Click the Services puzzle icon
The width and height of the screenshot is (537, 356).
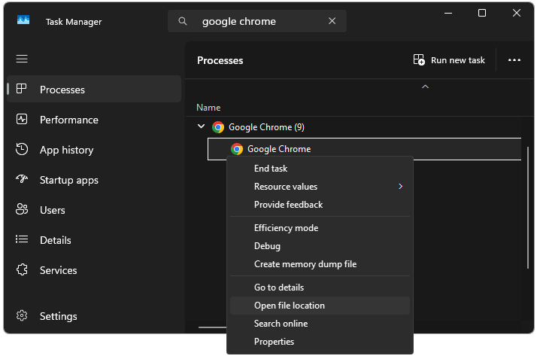coord(22,269)
